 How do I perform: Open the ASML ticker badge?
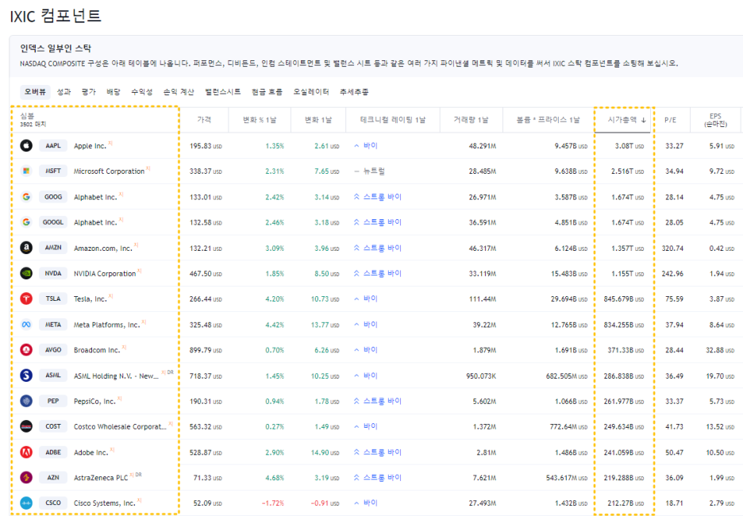53,375
